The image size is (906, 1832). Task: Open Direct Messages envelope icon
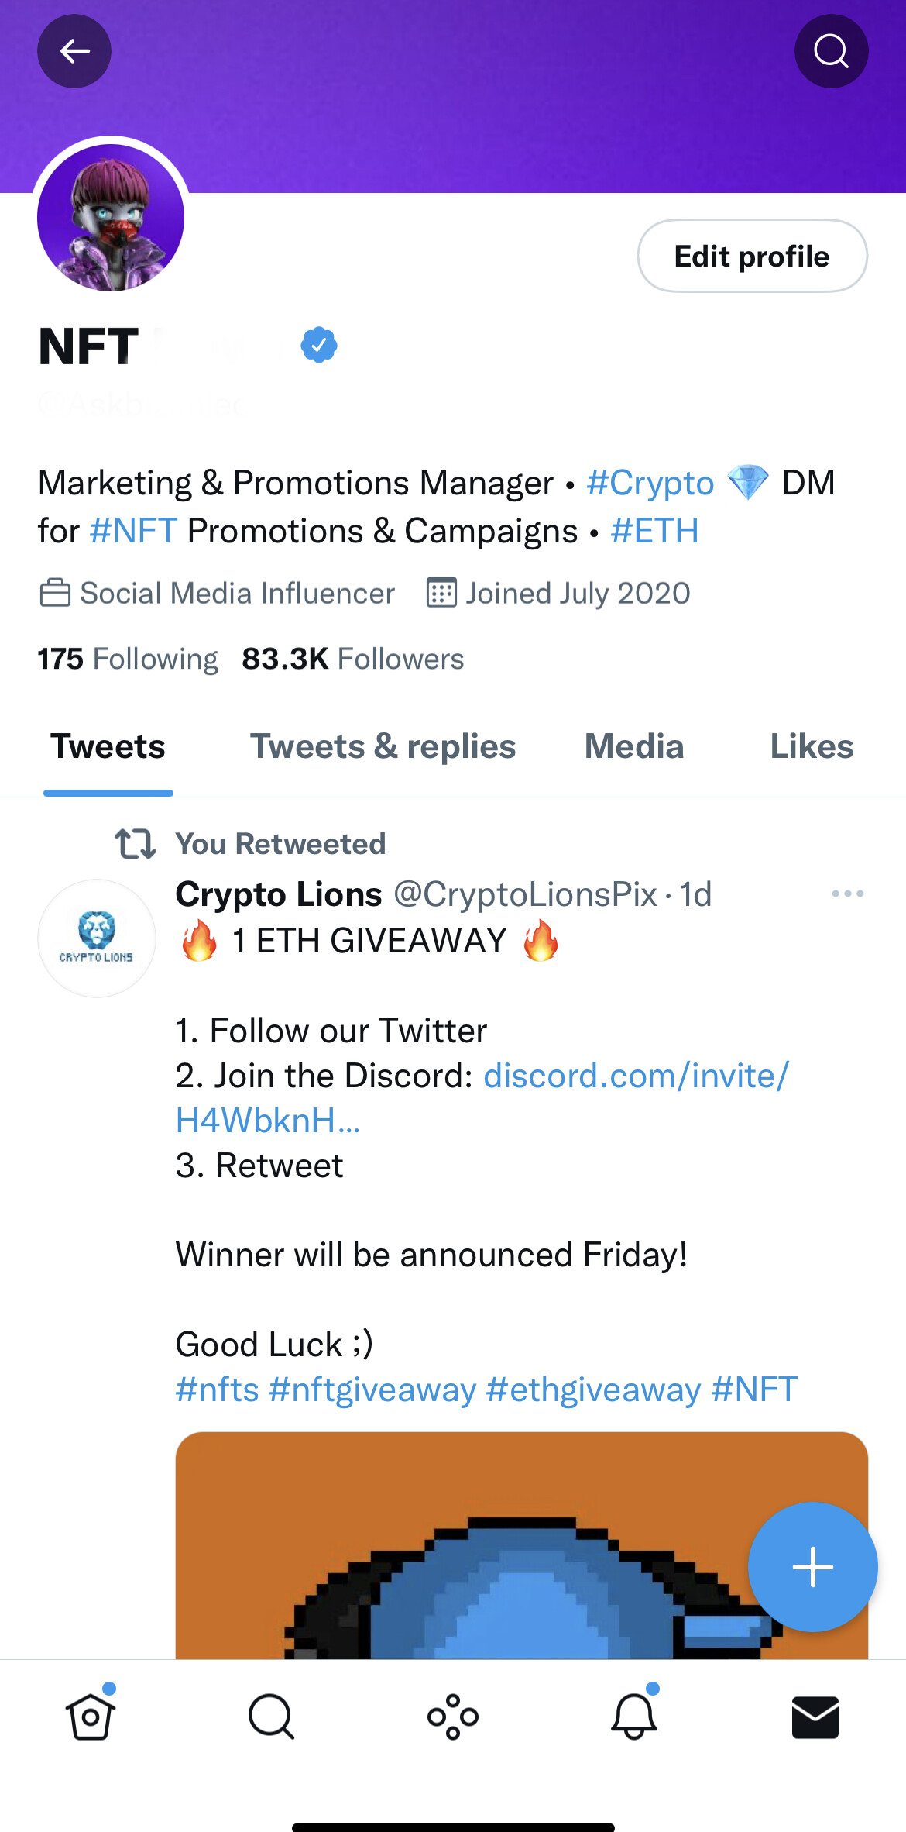[815, 1715]
